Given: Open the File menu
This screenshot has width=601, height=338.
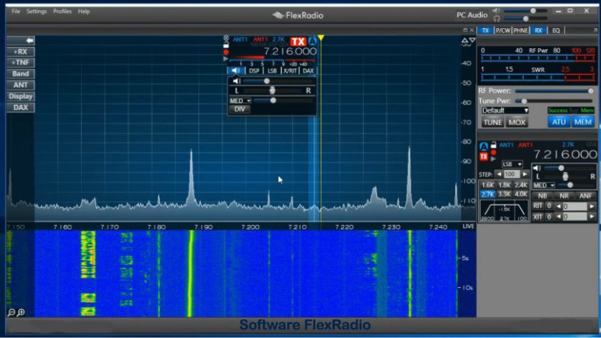Looking at the screenshot, I should 16,12.
